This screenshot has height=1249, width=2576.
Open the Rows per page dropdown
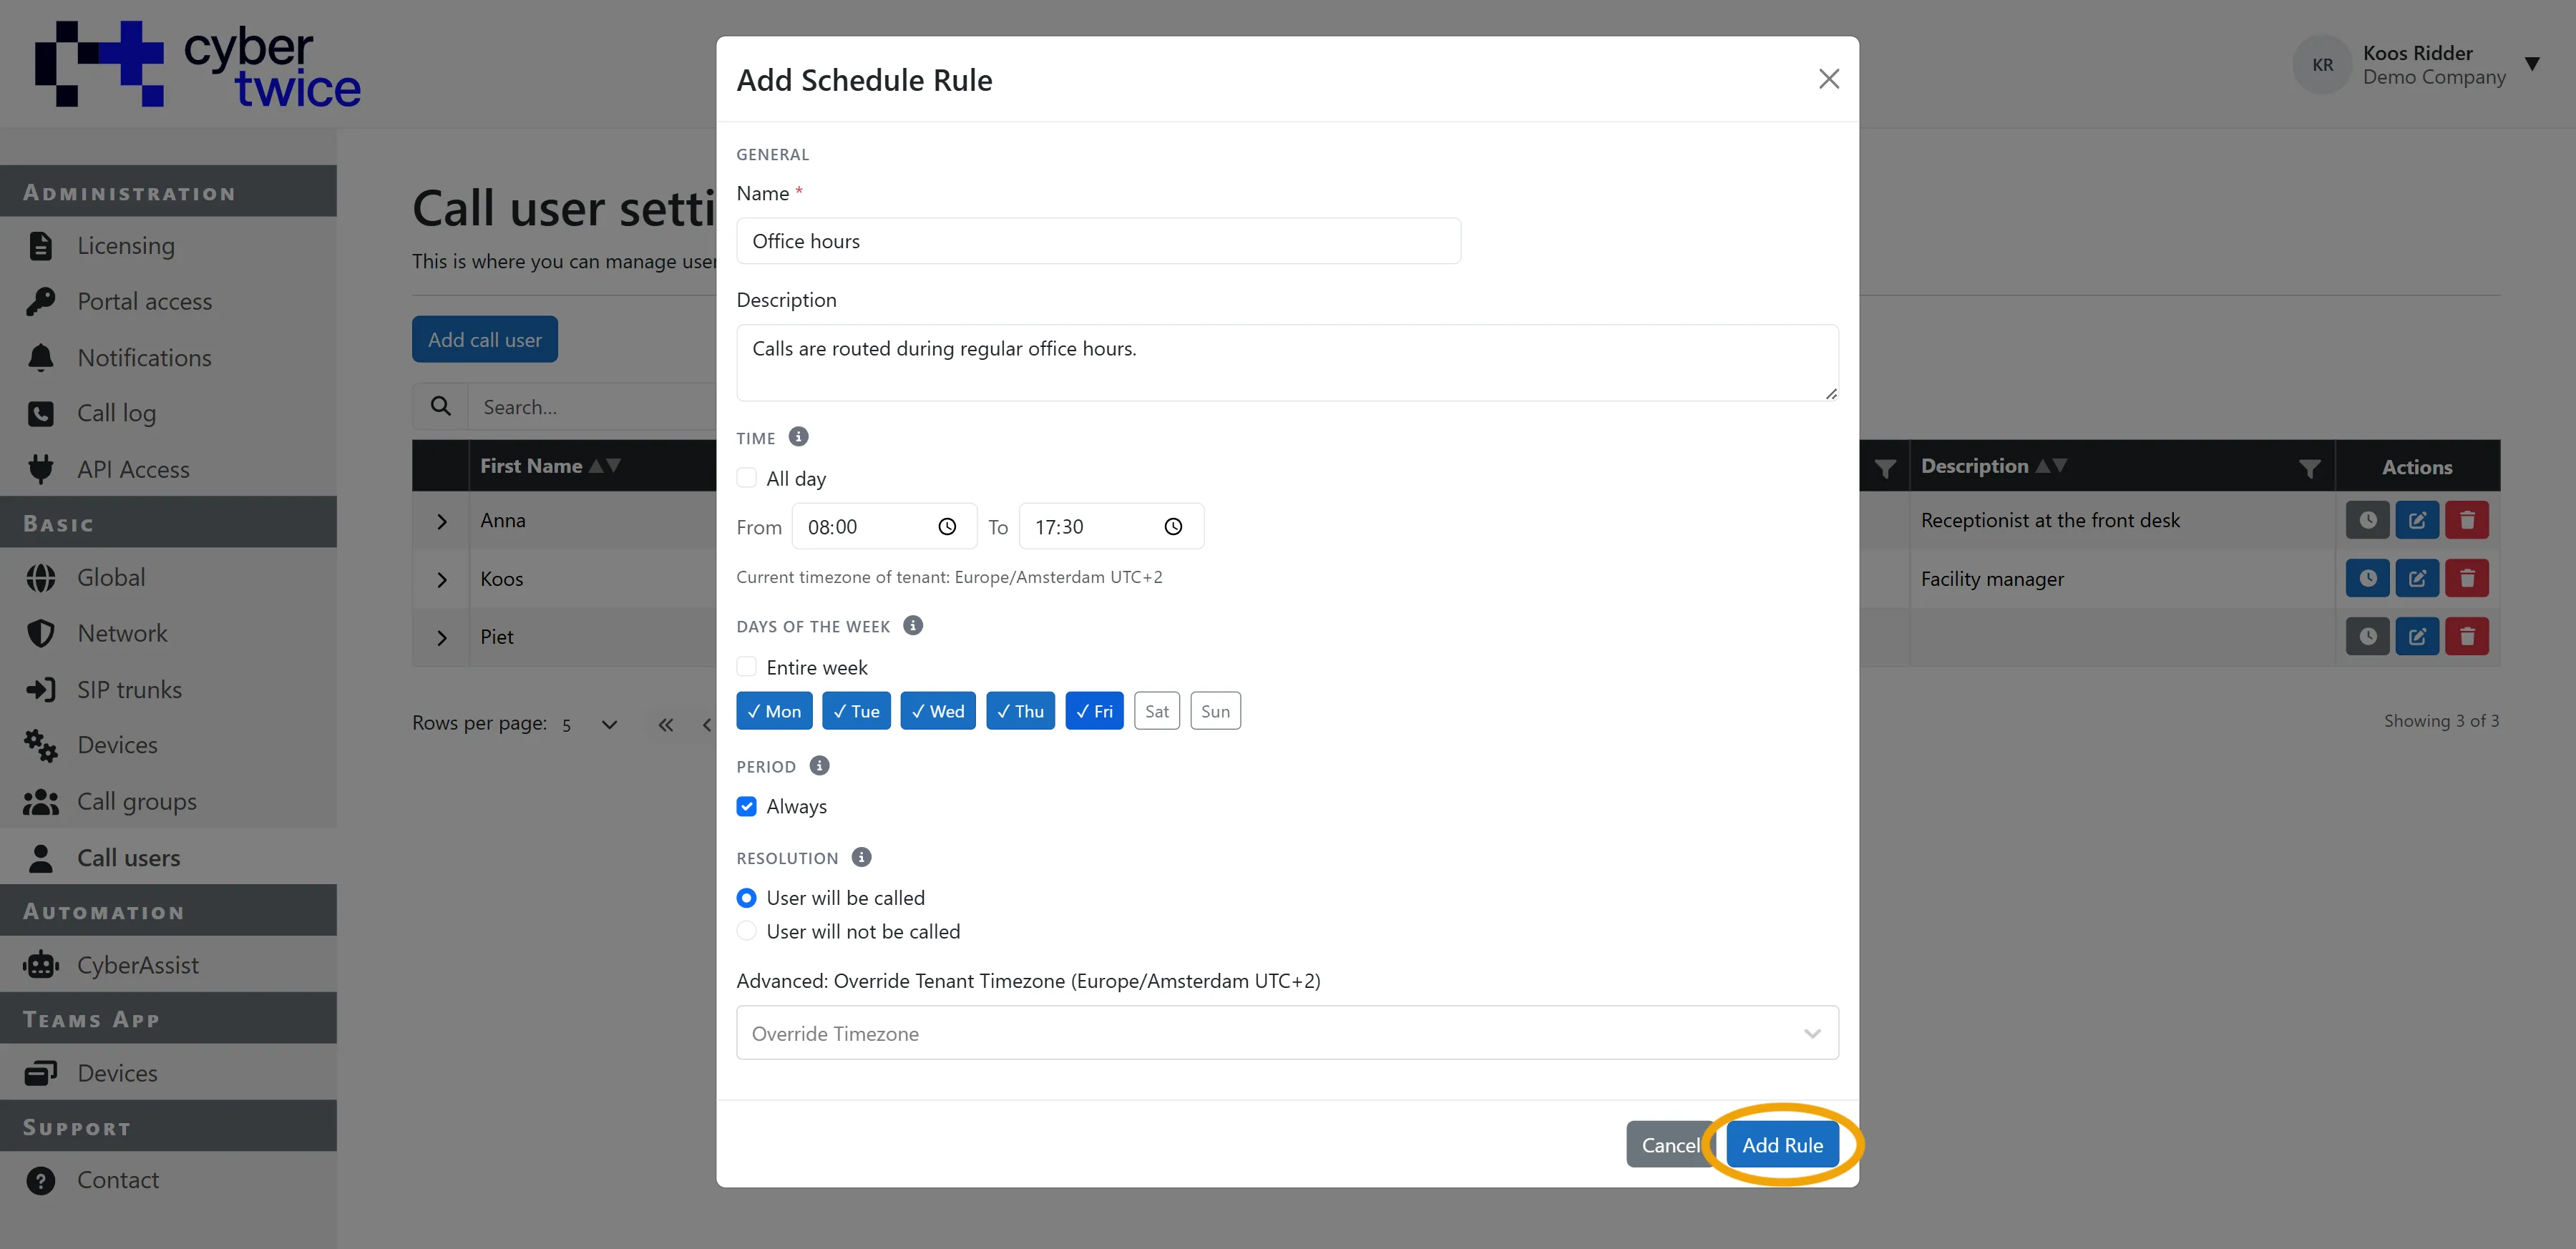(590, 724)
